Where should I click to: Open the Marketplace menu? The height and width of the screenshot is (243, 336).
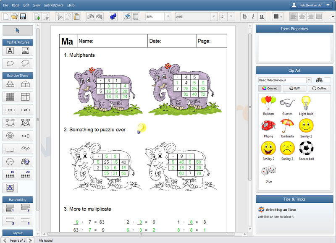54,5
